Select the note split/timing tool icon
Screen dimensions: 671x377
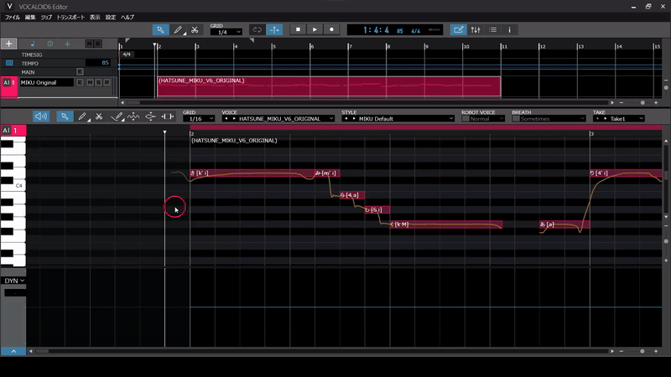(167, 116)
